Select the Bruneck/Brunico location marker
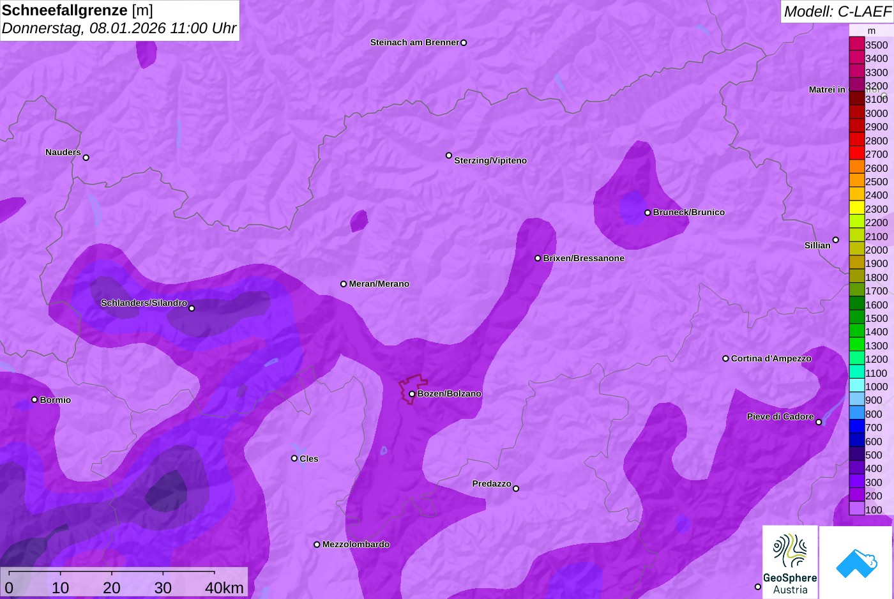The width and height of the screenshot is (894, 599). tap(648, 213)
